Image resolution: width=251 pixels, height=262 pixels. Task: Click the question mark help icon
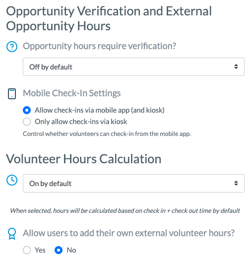(x=12, y=47)
